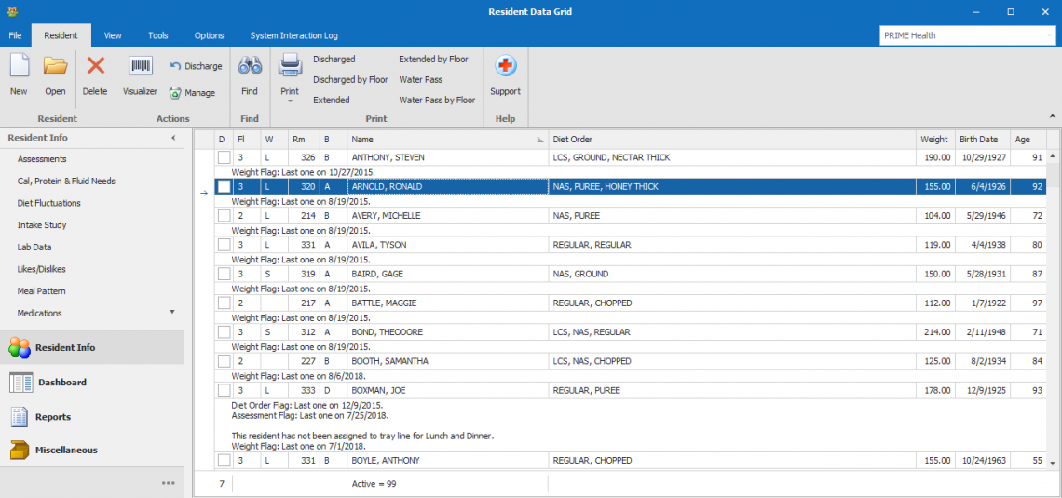
Task: Toggle the checkbox for BOXMAN, JOE
Action: (x=225, y=390)
